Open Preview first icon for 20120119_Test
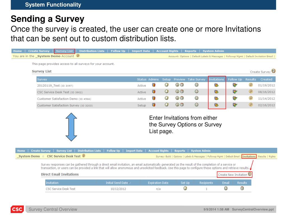Image resolution: width=287 pixels, height=215 pixels. coord(177,85)
